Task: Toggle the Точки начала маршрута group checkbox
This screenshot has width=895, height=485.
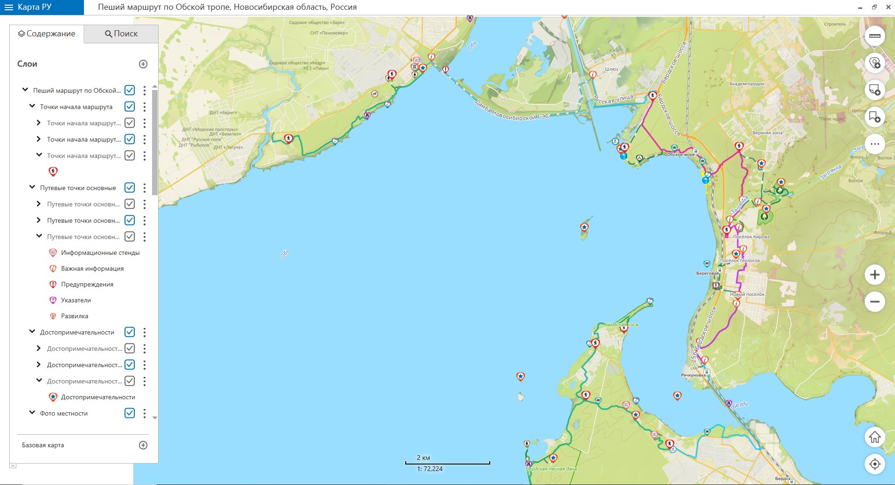Action: click(130, 107)
